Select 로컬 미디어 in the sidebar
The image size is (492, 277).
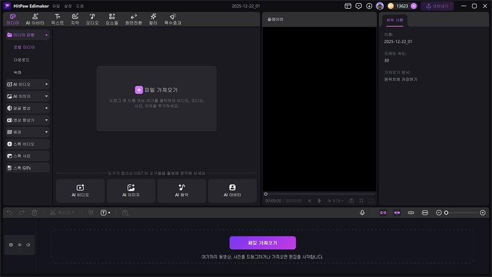[24, 47]
